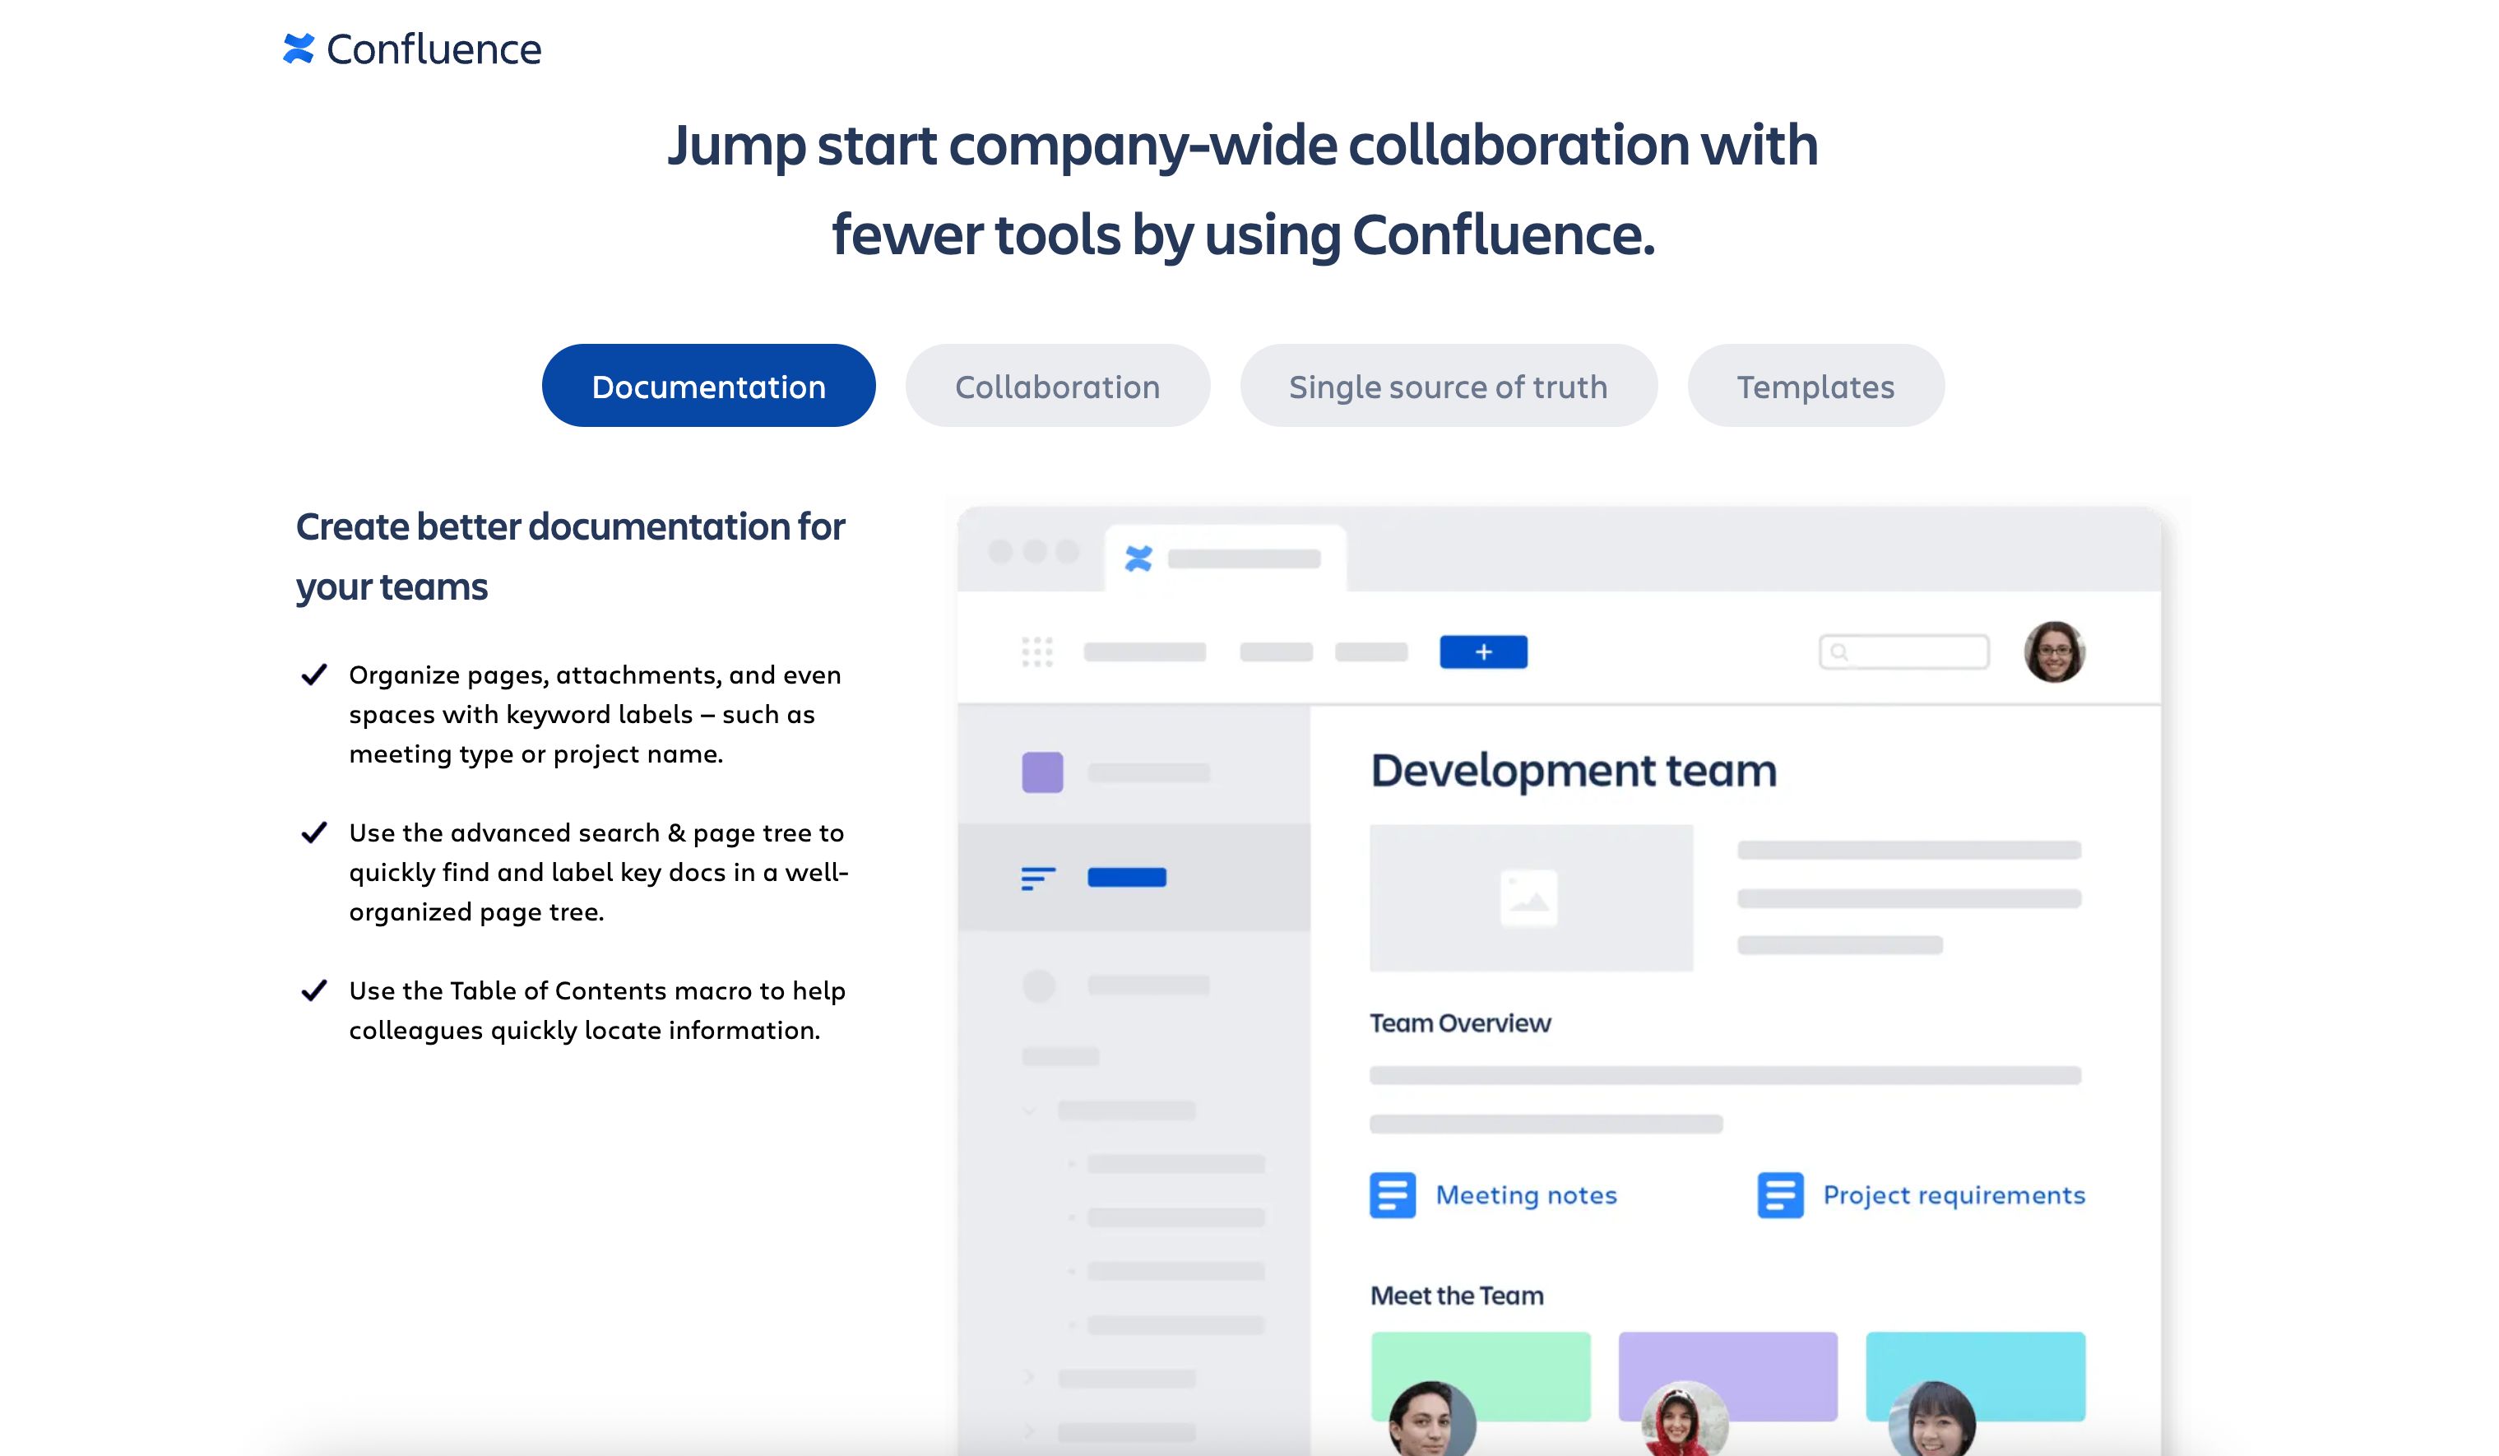Click the app switcher grid icon

click(1036, 651)
